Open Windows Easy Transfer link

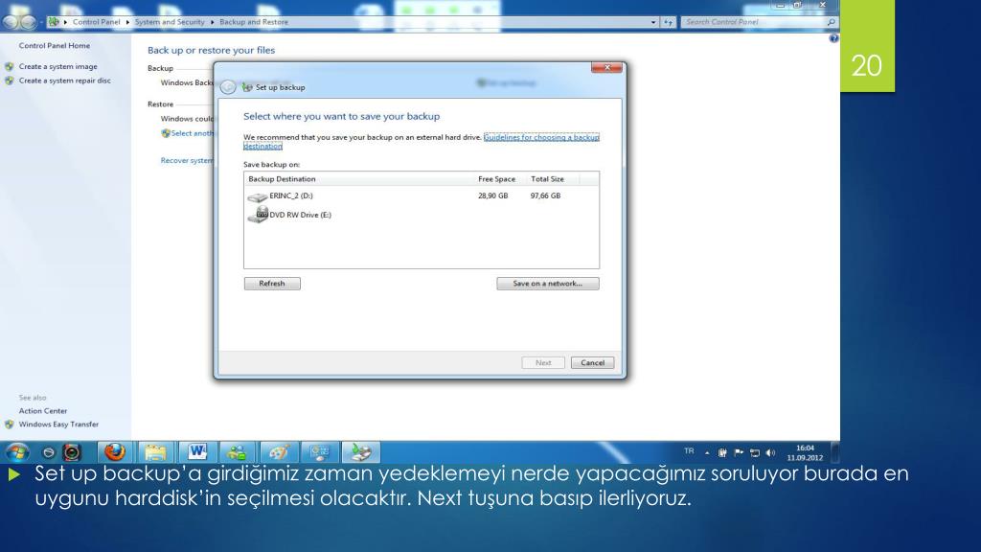point(58,425)
